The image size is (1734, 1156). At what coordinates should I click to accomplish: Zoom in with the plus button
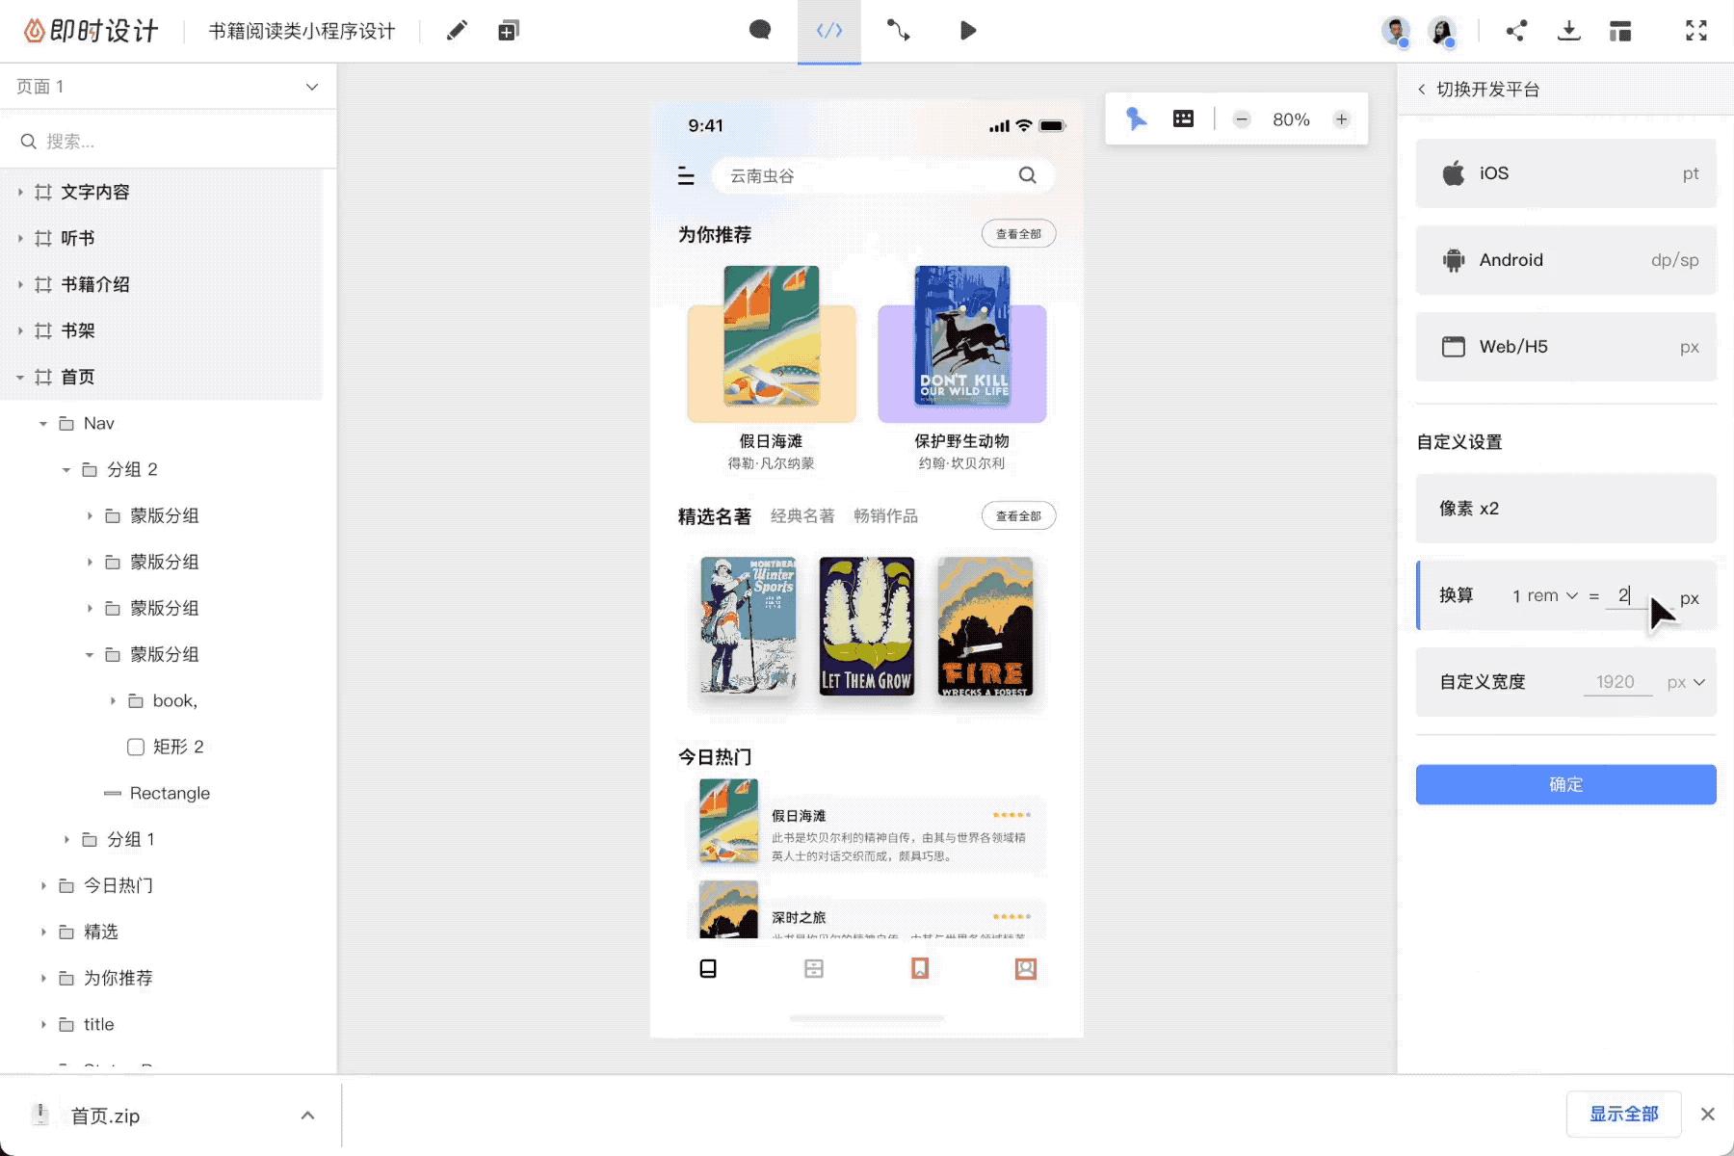pos(1341,119)
